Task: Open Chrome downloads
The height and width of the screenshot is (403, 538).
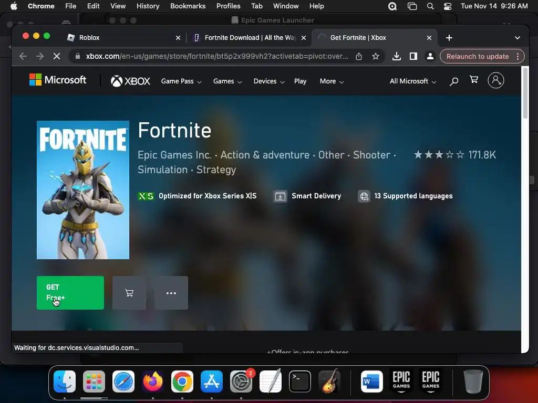Action: click(396, 56)
